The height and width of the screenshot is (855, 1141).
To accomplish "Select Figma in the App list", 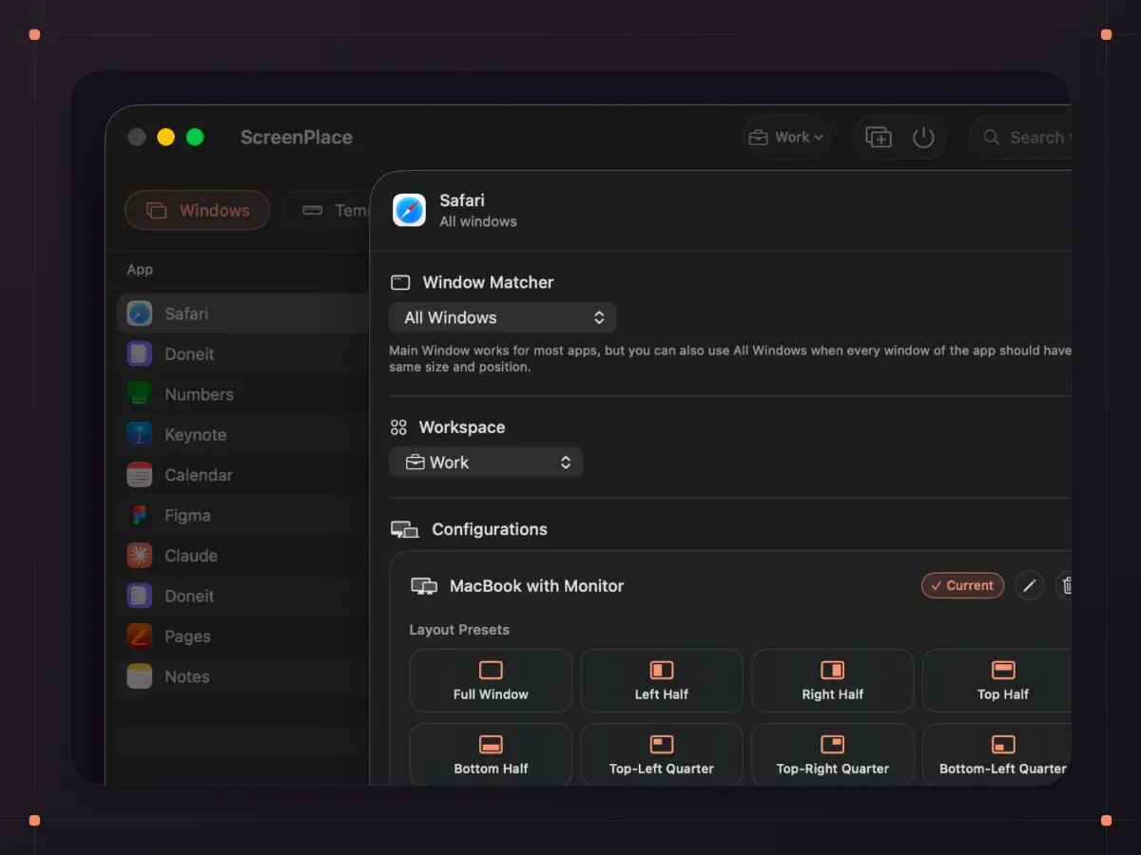I will point(243,515).
